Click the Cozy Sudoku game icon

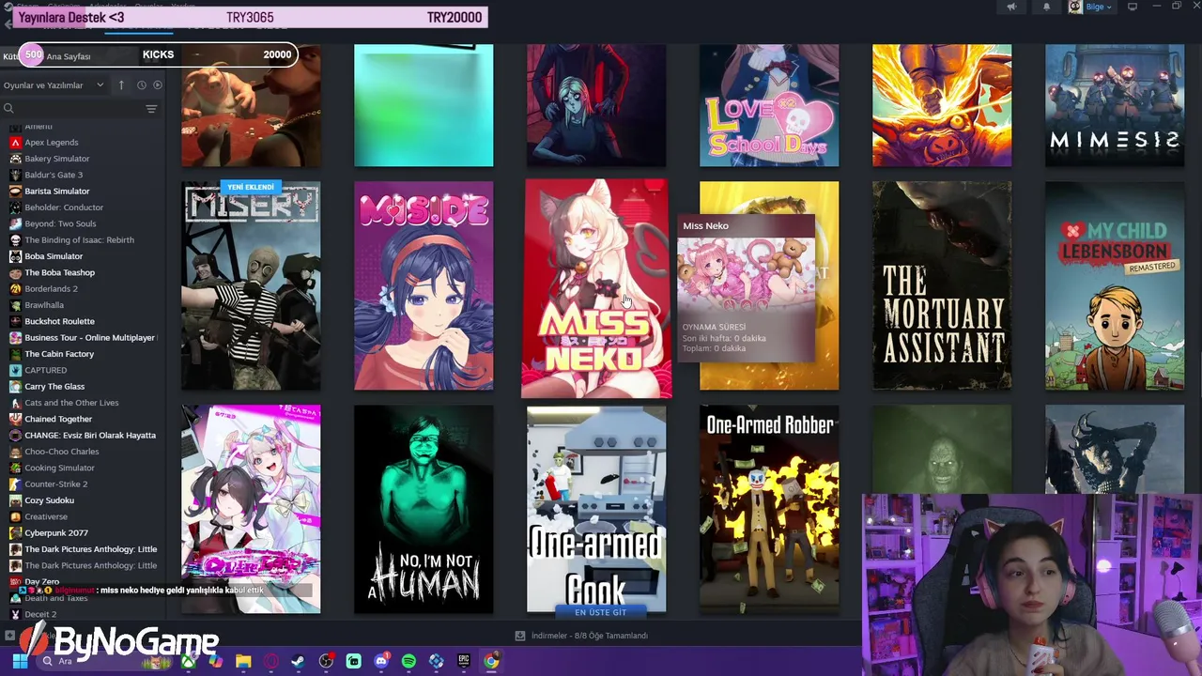click(15, 500)
